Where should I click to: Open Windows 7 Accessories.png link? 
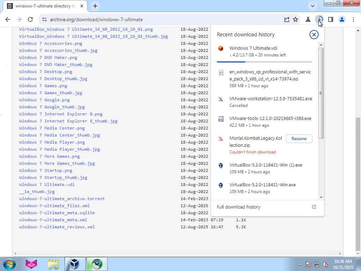tap(51, 43)
